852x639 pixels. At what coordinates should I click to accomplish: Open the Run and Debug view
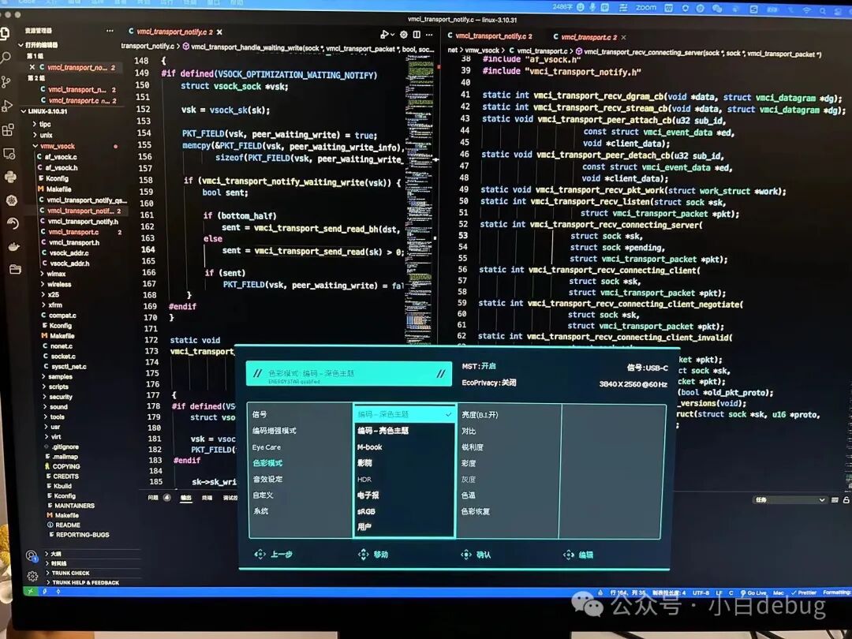[x=7, y=106]
